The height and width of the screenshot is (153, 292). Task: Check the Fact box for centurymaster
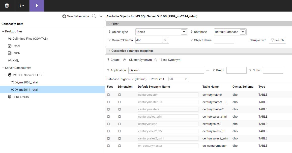(108, 95)
